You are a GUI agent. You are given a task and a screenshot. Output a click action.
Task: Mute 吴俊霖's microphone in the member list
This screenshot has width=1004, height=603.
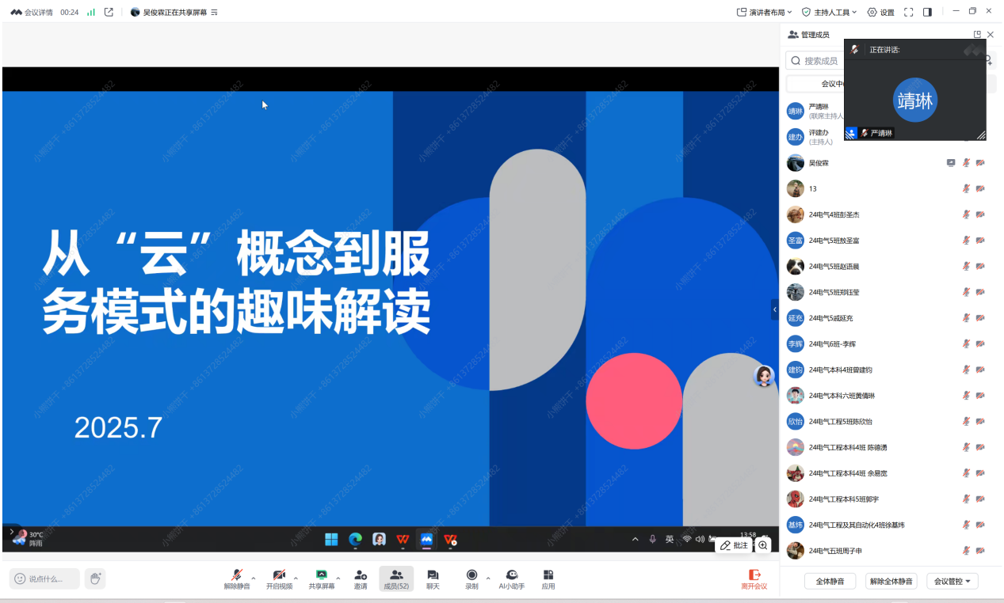966,162
